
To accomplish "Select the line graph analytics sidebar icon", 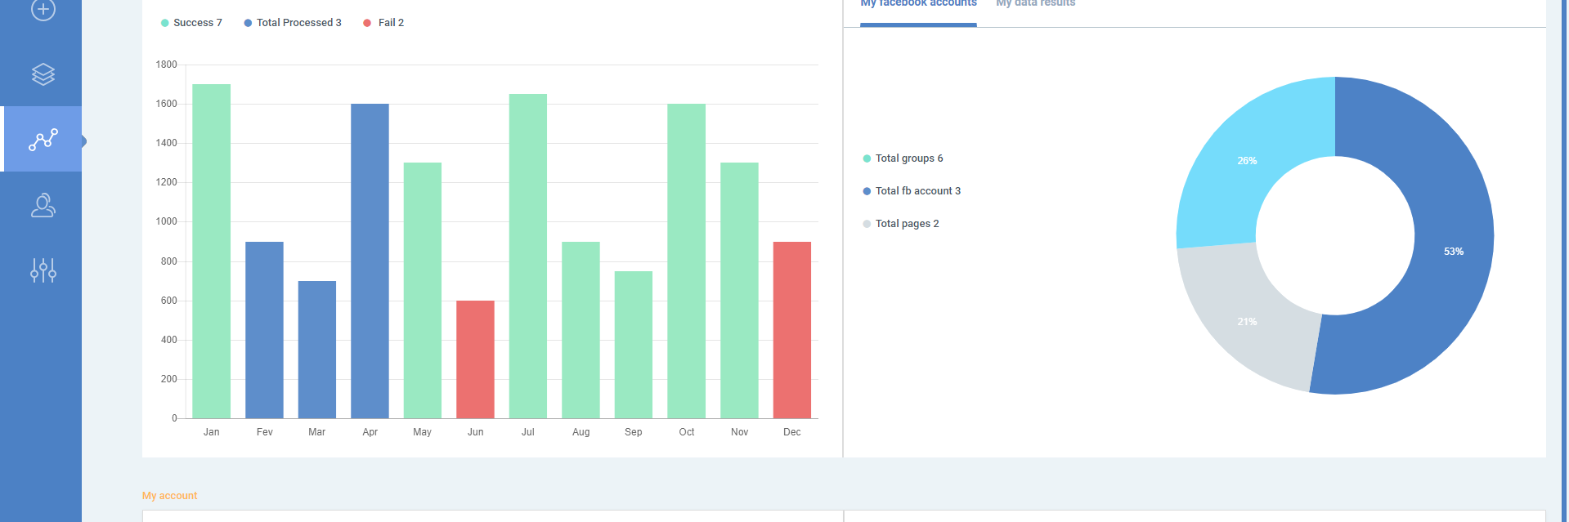I will [43, 140].
